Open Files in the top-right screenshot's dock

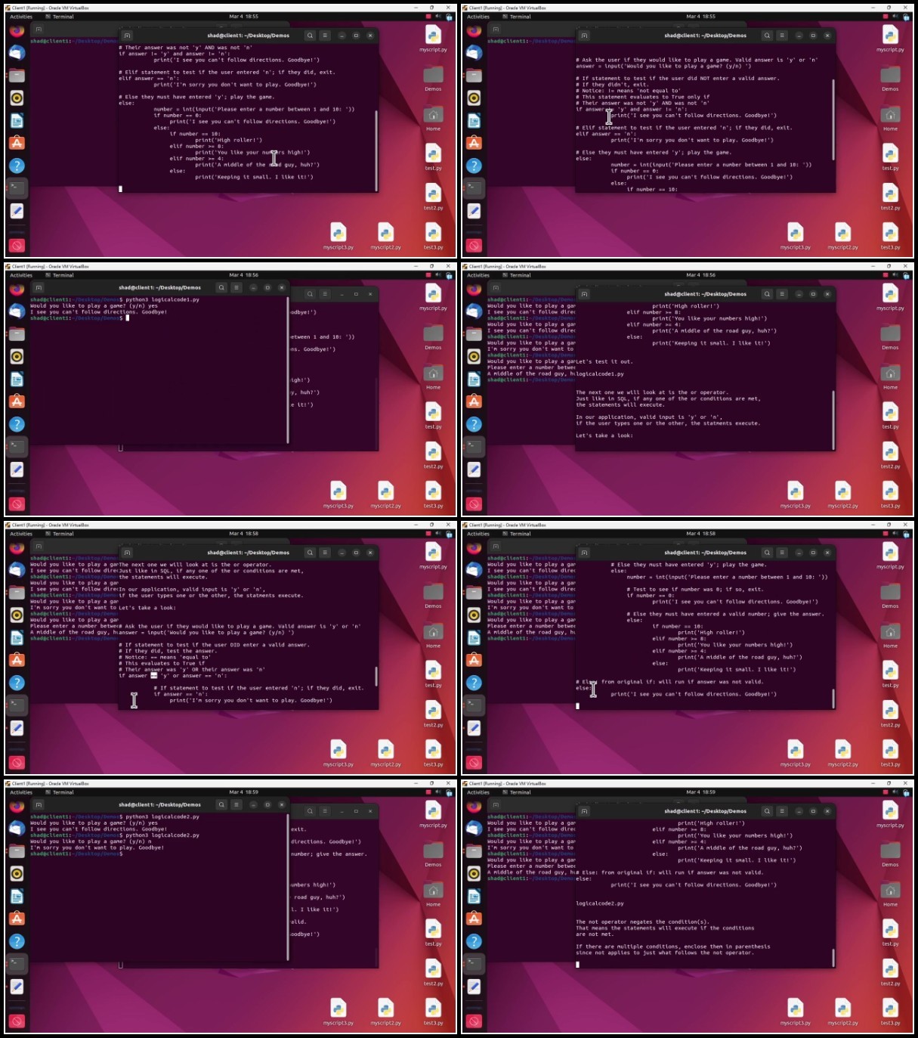point(474,76)
